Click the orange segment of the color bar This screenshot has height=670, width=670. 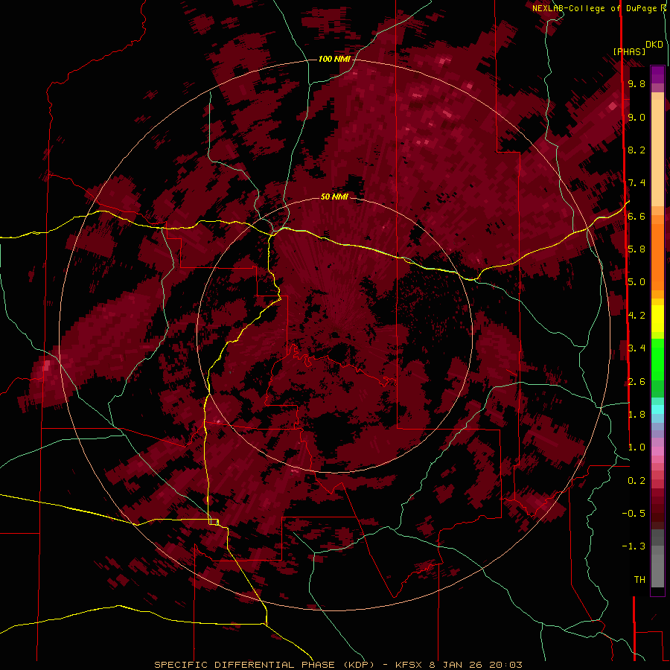tap(657, 256)
